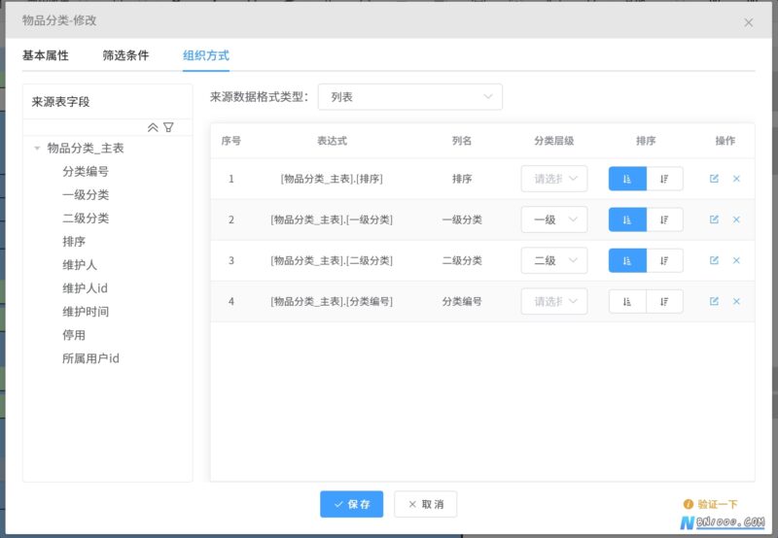Viewport: 778px width, 538px height.
Task: Click the edit icon for row 一级分类
Action: (x=714, y=219)
